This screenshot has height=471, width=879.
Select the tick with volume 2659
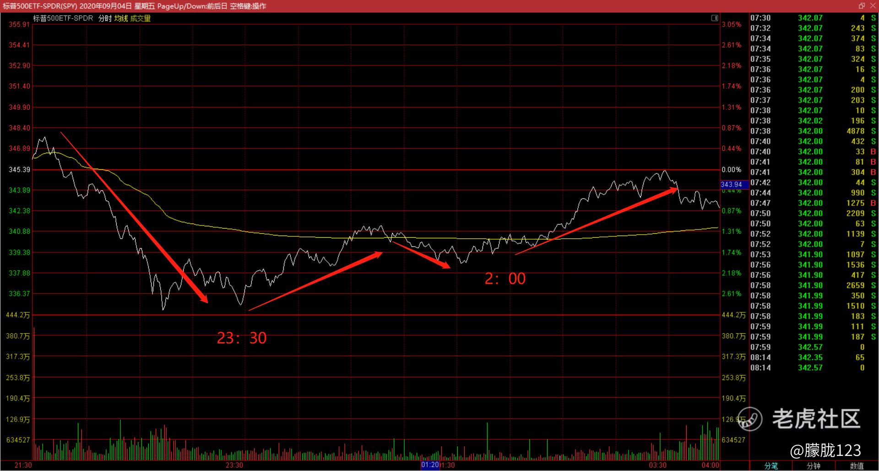[x=813, y=285]
